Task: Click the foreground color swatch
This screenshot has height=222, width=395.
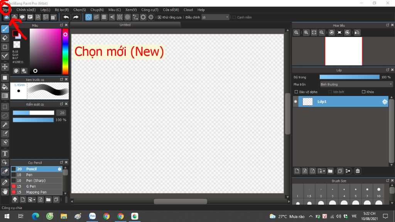Action: [x=15, y=33]
